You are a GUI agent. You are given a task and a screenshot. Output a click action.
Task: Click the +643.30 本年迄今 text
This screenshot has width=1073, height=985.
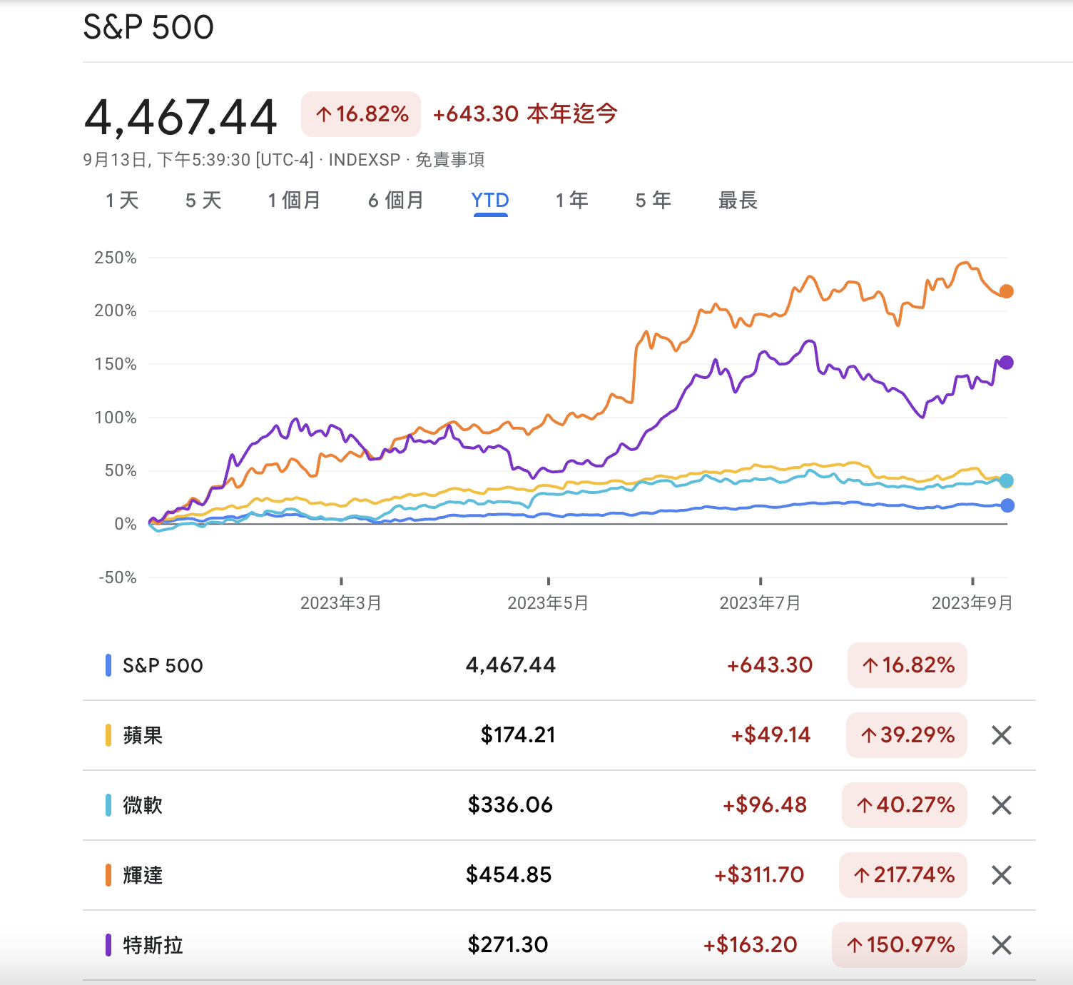pos(525,113)
